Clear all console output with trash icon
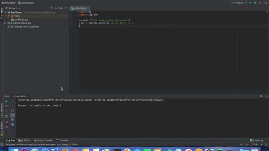The width and height of the screenshot is (269, 151). [12, 125]
